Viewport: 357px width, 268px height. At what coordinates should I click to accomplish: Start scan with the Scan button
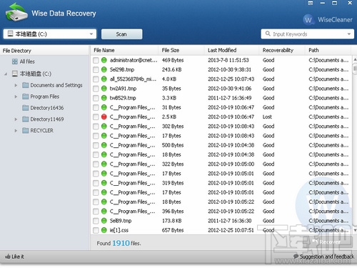[122, 34]
